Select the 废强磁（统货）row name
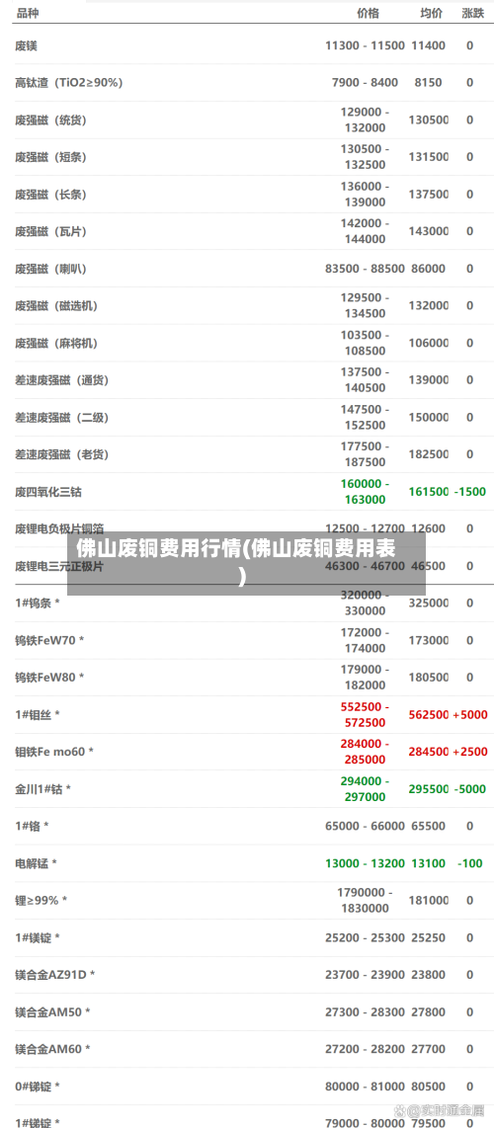The image size is (494, 1128). pos(50,121)
